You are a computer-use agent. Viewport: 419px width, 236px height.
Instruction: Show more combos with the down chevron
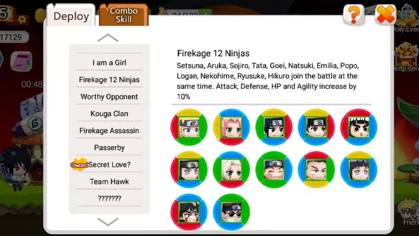pos(108,222)
